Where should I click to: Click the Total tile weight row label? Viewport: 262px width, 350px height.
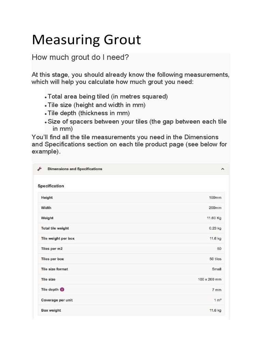(x=55, y=228)
